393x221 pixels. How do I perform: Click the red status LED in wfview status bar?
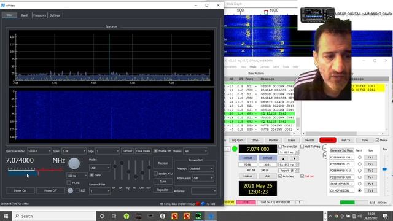click(x=198, y=204)
